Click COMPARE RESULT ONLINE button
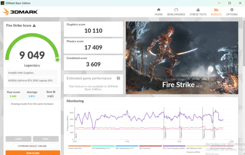The height and width of the screenshot is (155, 245). (x=32, y=146)
